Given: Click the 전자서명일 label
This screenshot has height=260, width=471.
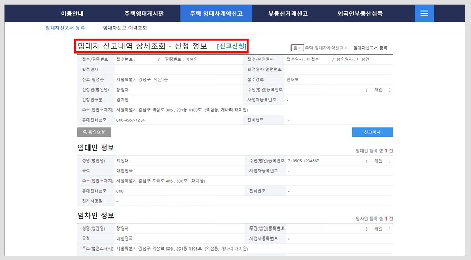Looking at the screenshot, I should pos(92,201).
